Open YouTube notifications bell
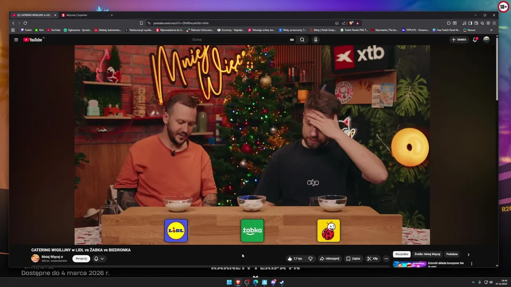 (475, 39)
